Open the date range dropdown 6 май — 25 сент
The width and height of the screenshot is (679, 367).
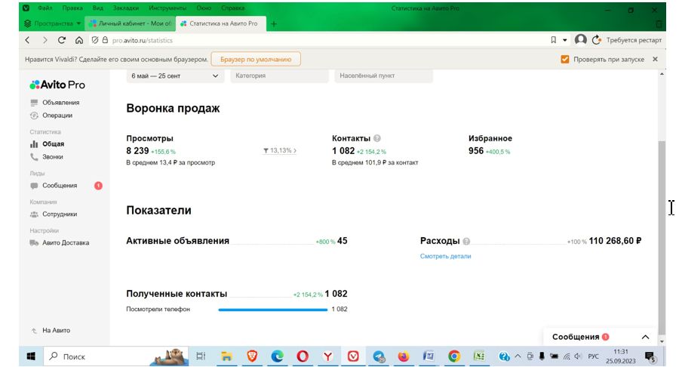tap(175, 76)
